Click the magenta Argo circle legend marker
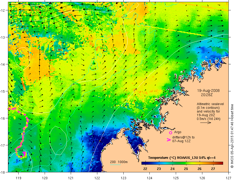Image resolution: width=234 pixels, height=180 pixels. [x=170, y=133]
